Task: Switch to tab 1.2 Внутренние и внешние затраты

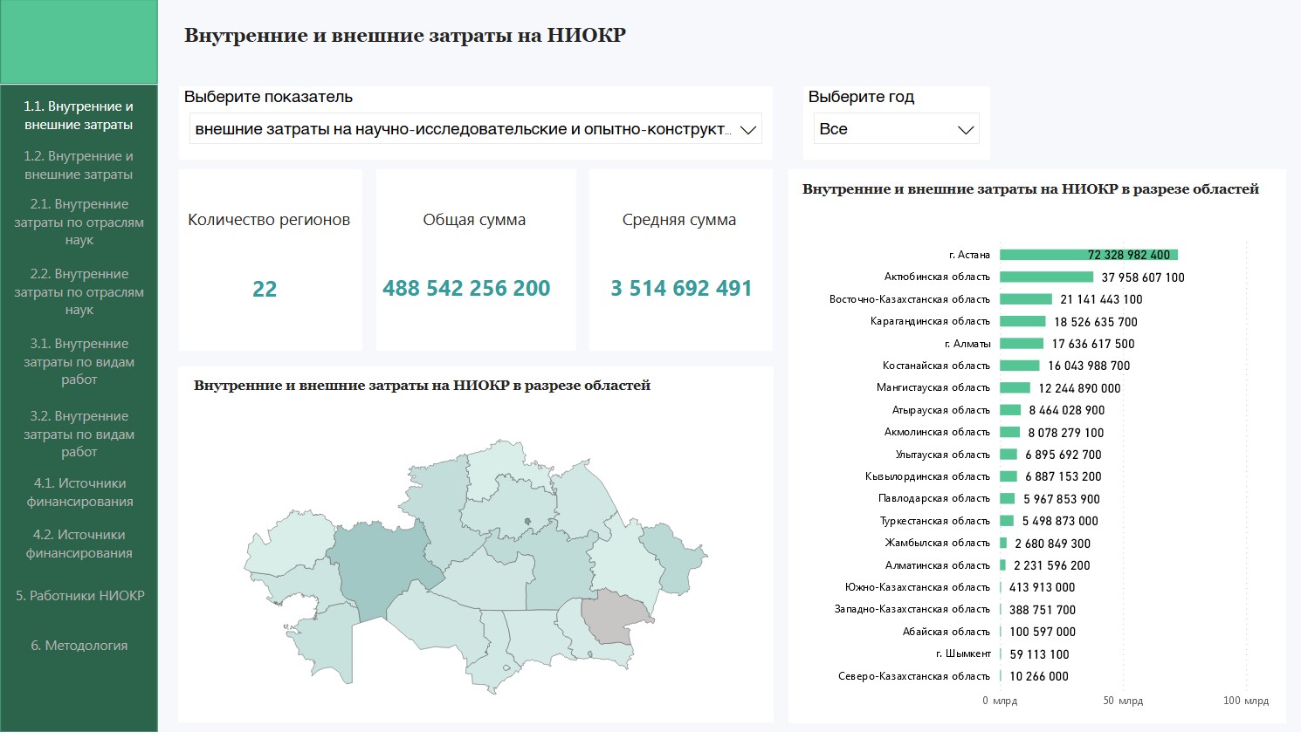Action: click(x=79, y=165)
